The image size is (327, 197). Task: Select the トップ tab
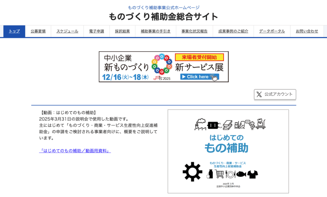coord(14,31)
